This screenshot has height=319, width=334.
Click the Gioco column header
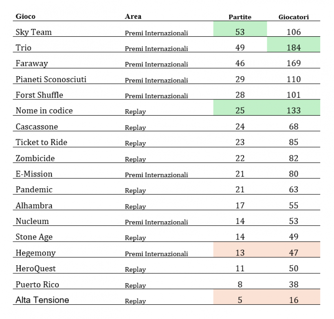point(25,16)
